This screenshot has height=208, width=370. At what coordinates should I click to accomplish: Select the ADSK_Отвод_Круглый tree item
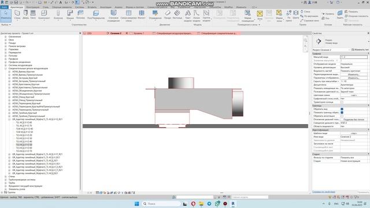(x=23, y=97)
